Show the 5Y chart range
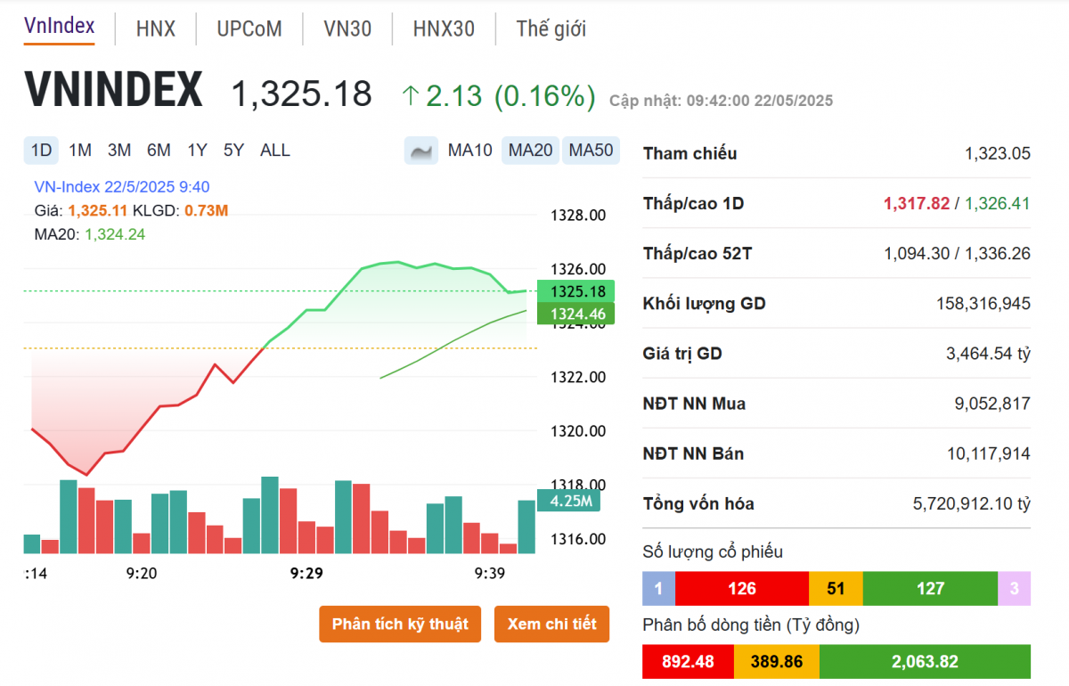 (233, 151)
